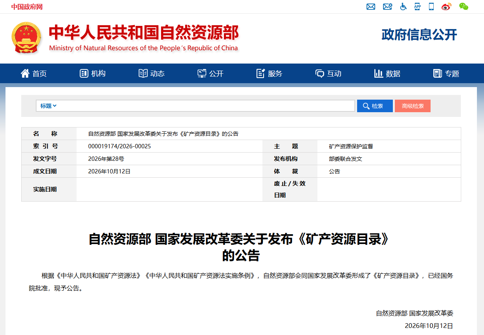Open the 机构 menu item

(x=93, y=73)
